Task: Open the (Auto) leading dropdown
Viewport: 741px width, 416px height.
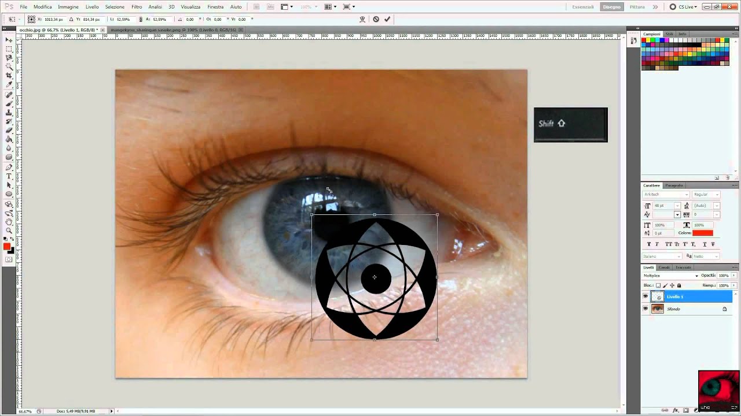Action: pos(717,206)
